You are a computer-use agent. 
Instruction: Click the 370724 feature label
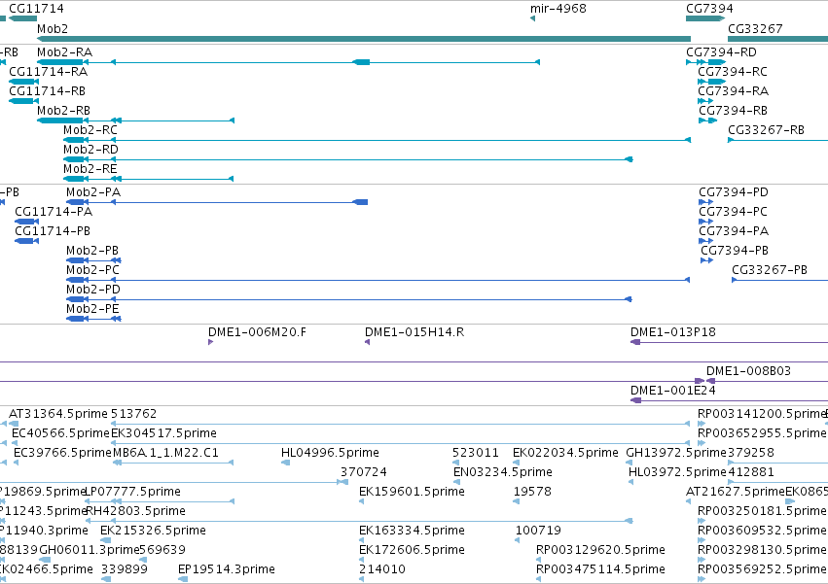(363, 472)
